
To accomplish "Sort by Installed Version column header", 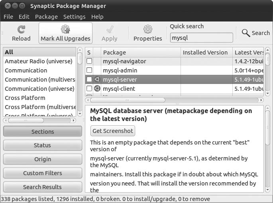I will 206,53.
